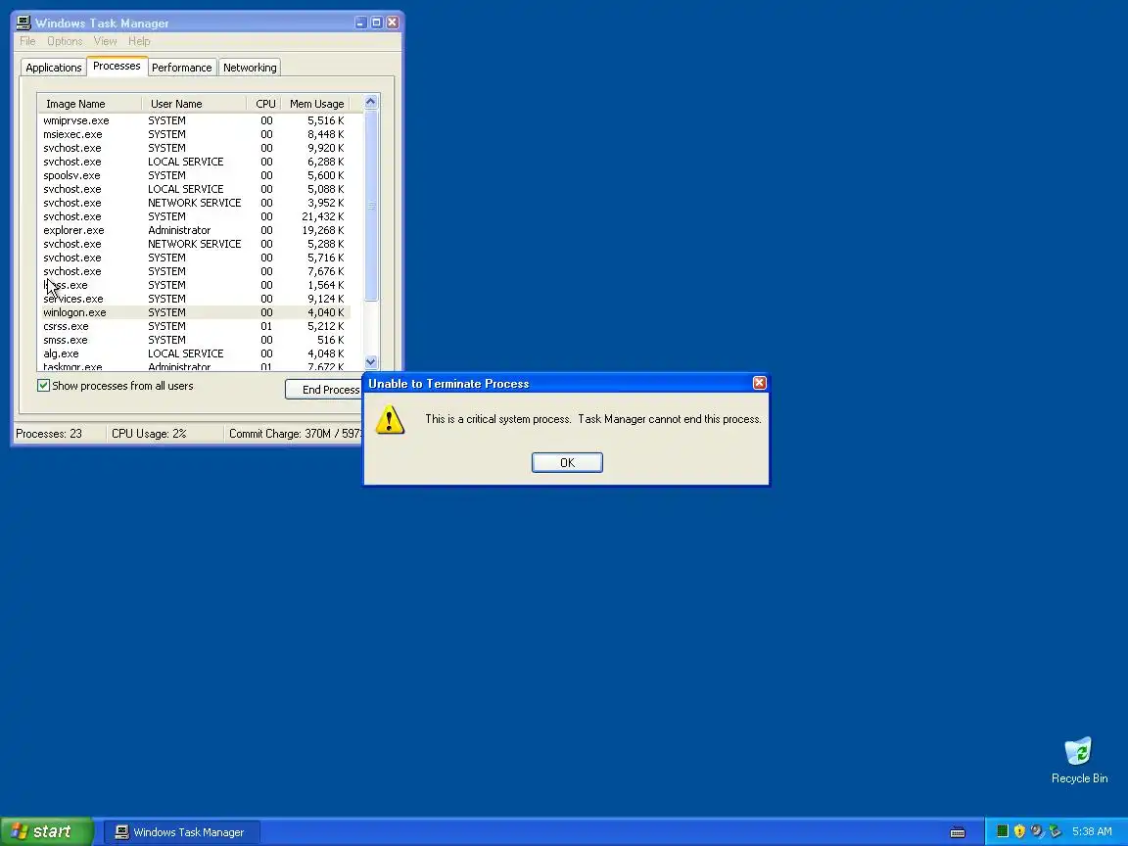Click the speaker volume tray icon
Screen dimensions: 1128x846
pos(1037,831)
